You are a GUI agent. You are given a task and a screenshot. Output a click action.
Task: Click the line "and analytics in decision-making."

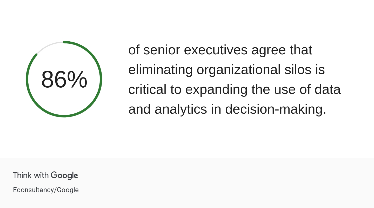227,109
